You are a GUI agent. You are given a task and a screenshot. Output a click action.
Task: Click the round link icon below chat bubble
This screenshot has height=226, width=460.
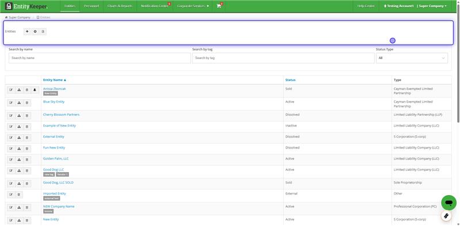pos(446,216)
